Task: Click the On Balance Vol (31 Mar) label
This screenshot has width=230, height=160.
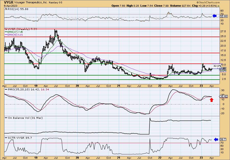Action: 25,118
